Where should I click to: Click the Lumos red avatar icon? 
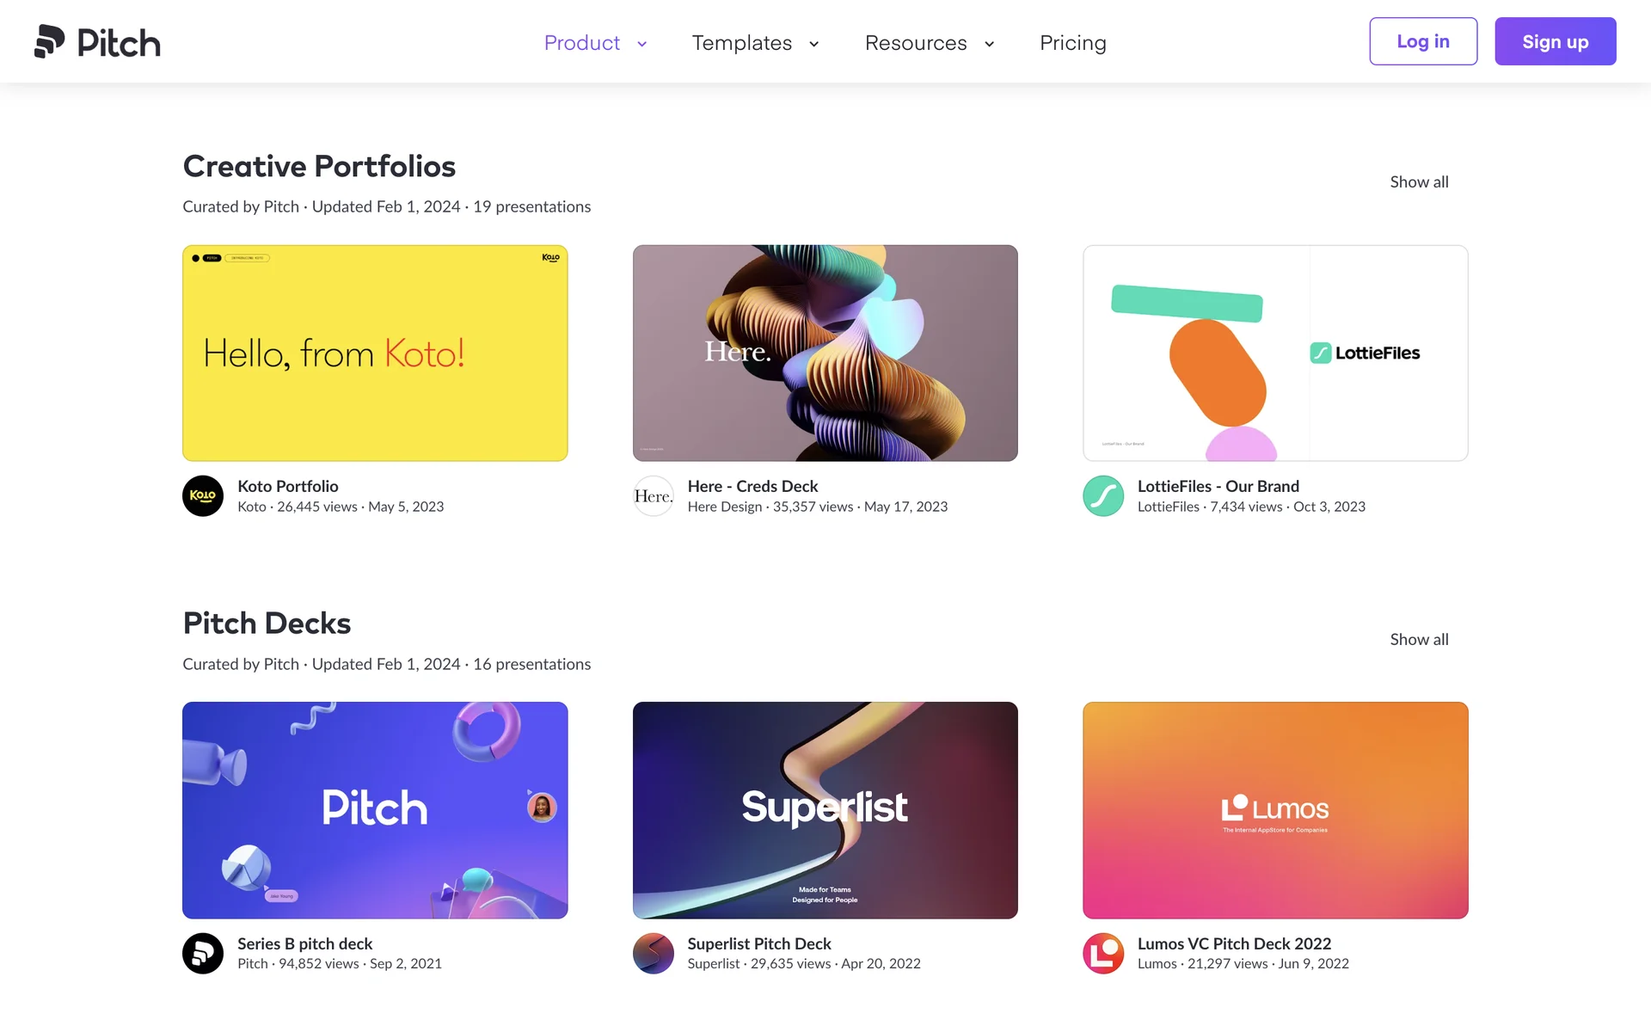[1103, 953]
